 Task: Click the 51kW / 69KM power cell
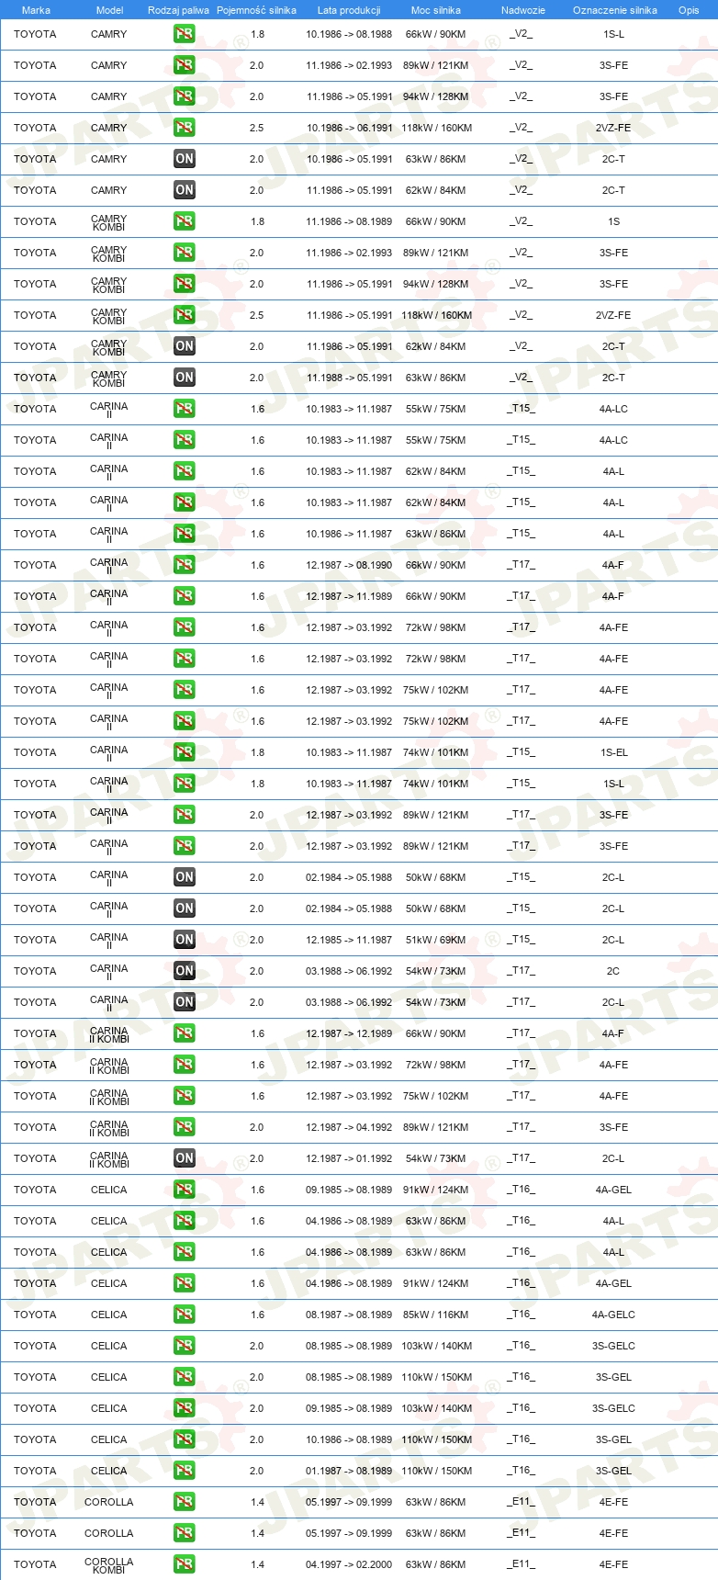tap(436, 940)
